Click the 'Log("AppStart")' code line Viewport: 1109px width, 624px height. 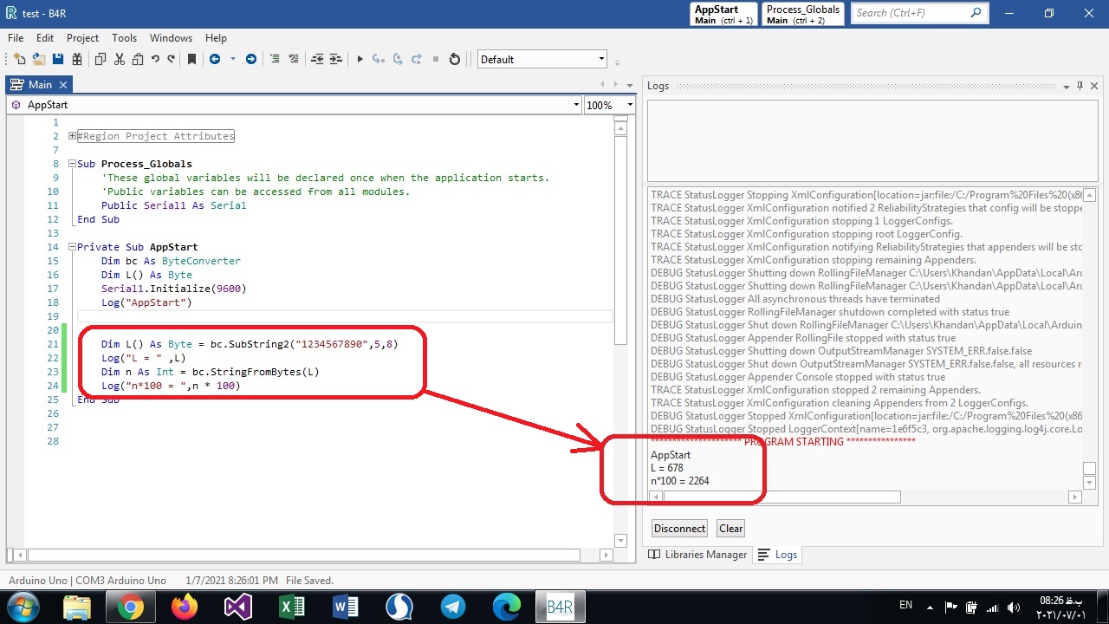[x=146, y=302]
